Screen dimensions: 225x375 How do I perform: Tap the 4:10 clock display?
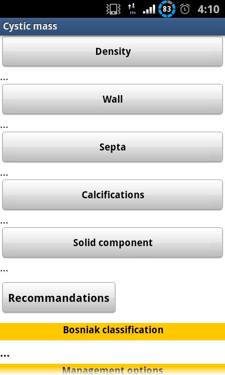click(208, 9)
